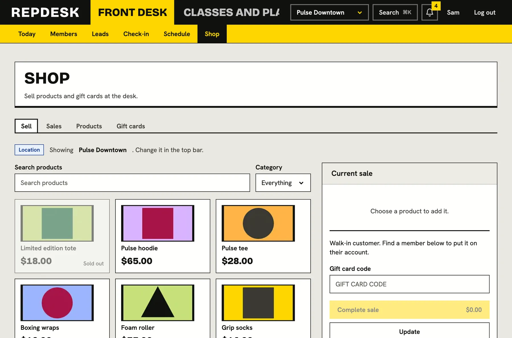This screenshot has width=512, height=338.
Task: Log out of the account
Action: [x=485, y=13]
